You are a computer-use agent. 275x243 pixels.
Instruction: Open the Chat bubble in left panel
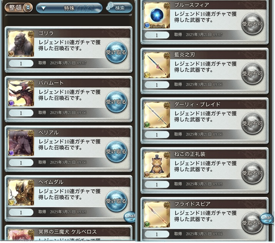point(130,217)
